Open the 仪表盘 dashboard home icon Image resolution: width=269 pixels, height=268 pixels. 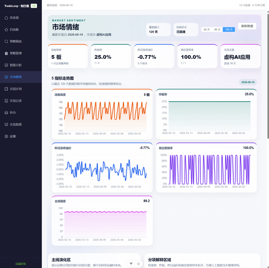[6, 18]
